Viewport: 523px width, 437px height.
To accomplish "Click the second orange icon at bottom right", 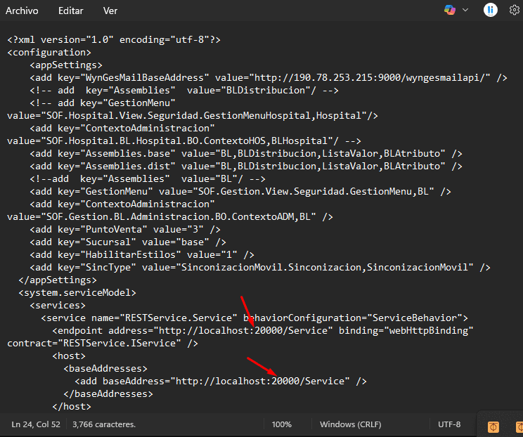I will (518, 426).
